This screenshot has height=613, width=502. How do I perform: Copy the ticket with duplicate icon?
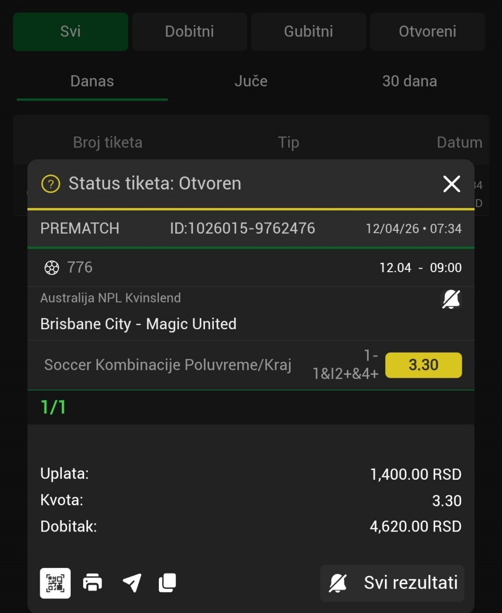[167, 583]
